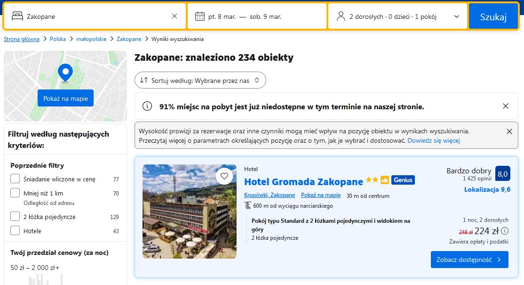
Task: Click the price info icon near 224 zł
Action: [x=505, y=231]
